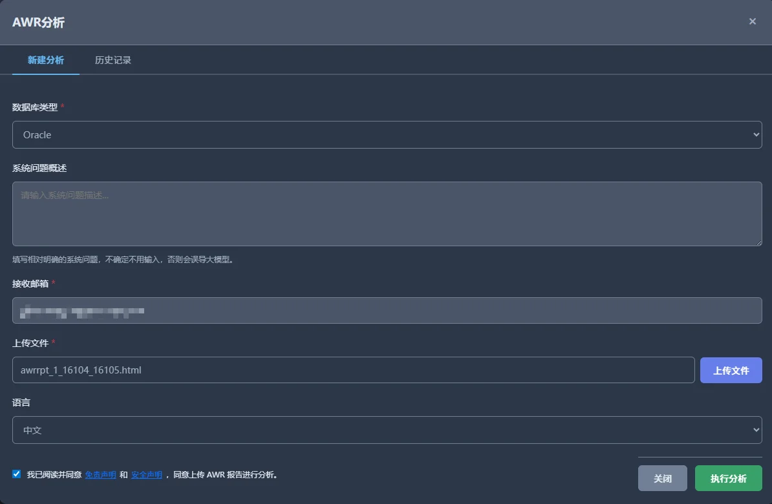Select the 新建分析 tab
The height and width of the screenshot is (504, 772).
click(x=46, y=60)
